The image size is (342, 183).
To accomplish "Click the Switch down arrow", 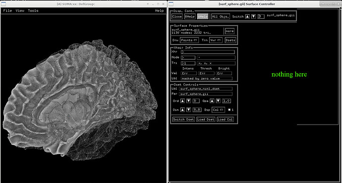I will coord(253,16).
